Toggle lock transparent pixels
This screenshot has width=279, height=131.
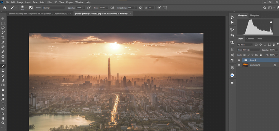244,55
